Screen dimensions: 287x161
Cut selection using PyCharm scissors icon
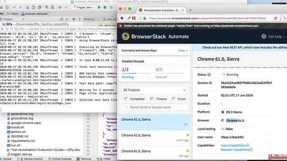point(27,7)
